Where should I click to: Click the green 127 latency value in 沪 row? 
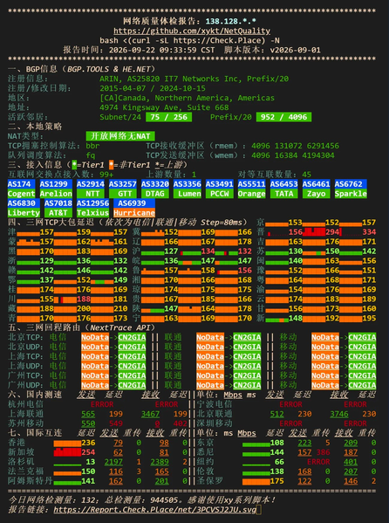click(x=171, y=251)
